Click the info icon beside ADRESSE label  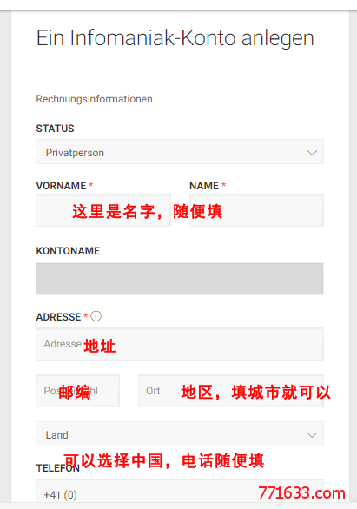[x=96, y=316]
